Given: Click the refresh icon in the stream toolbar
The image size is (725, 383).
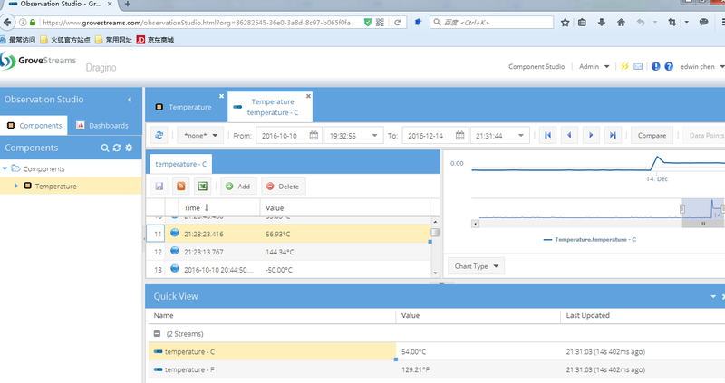Looking at the screenshot, I should tap(159, 136).
